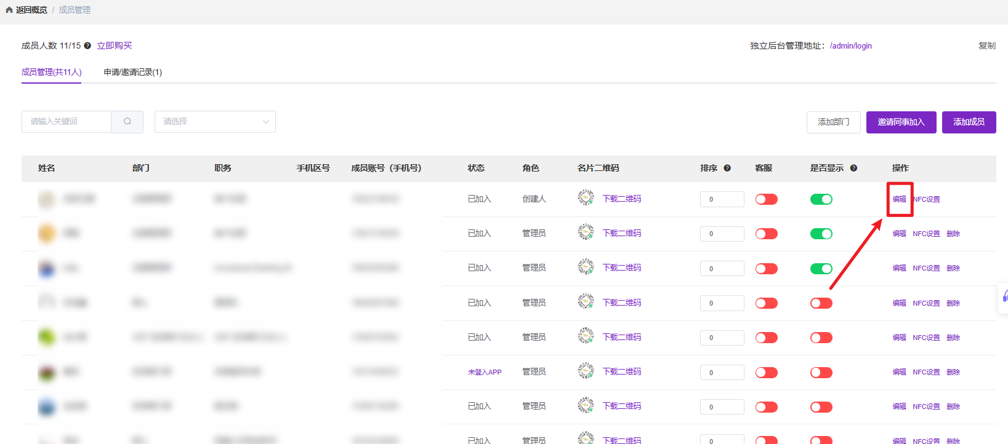The width and height of the screenshot is (1008, 444).
Task: Toggle 客服 switch for the creator row
Action: coord(767,199)
